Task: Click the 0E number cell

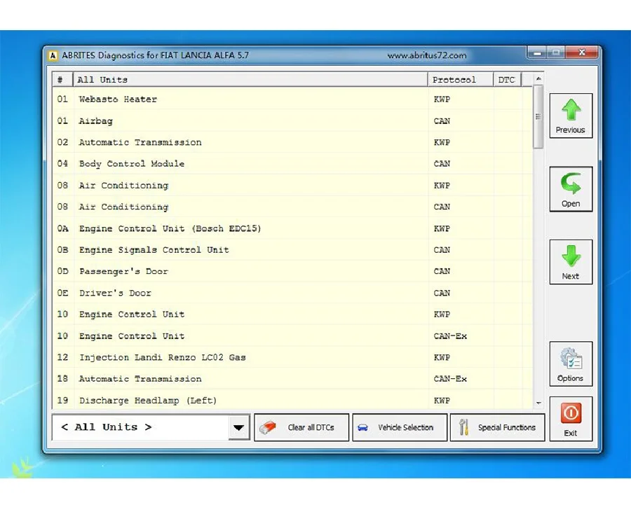Action: 63,293
